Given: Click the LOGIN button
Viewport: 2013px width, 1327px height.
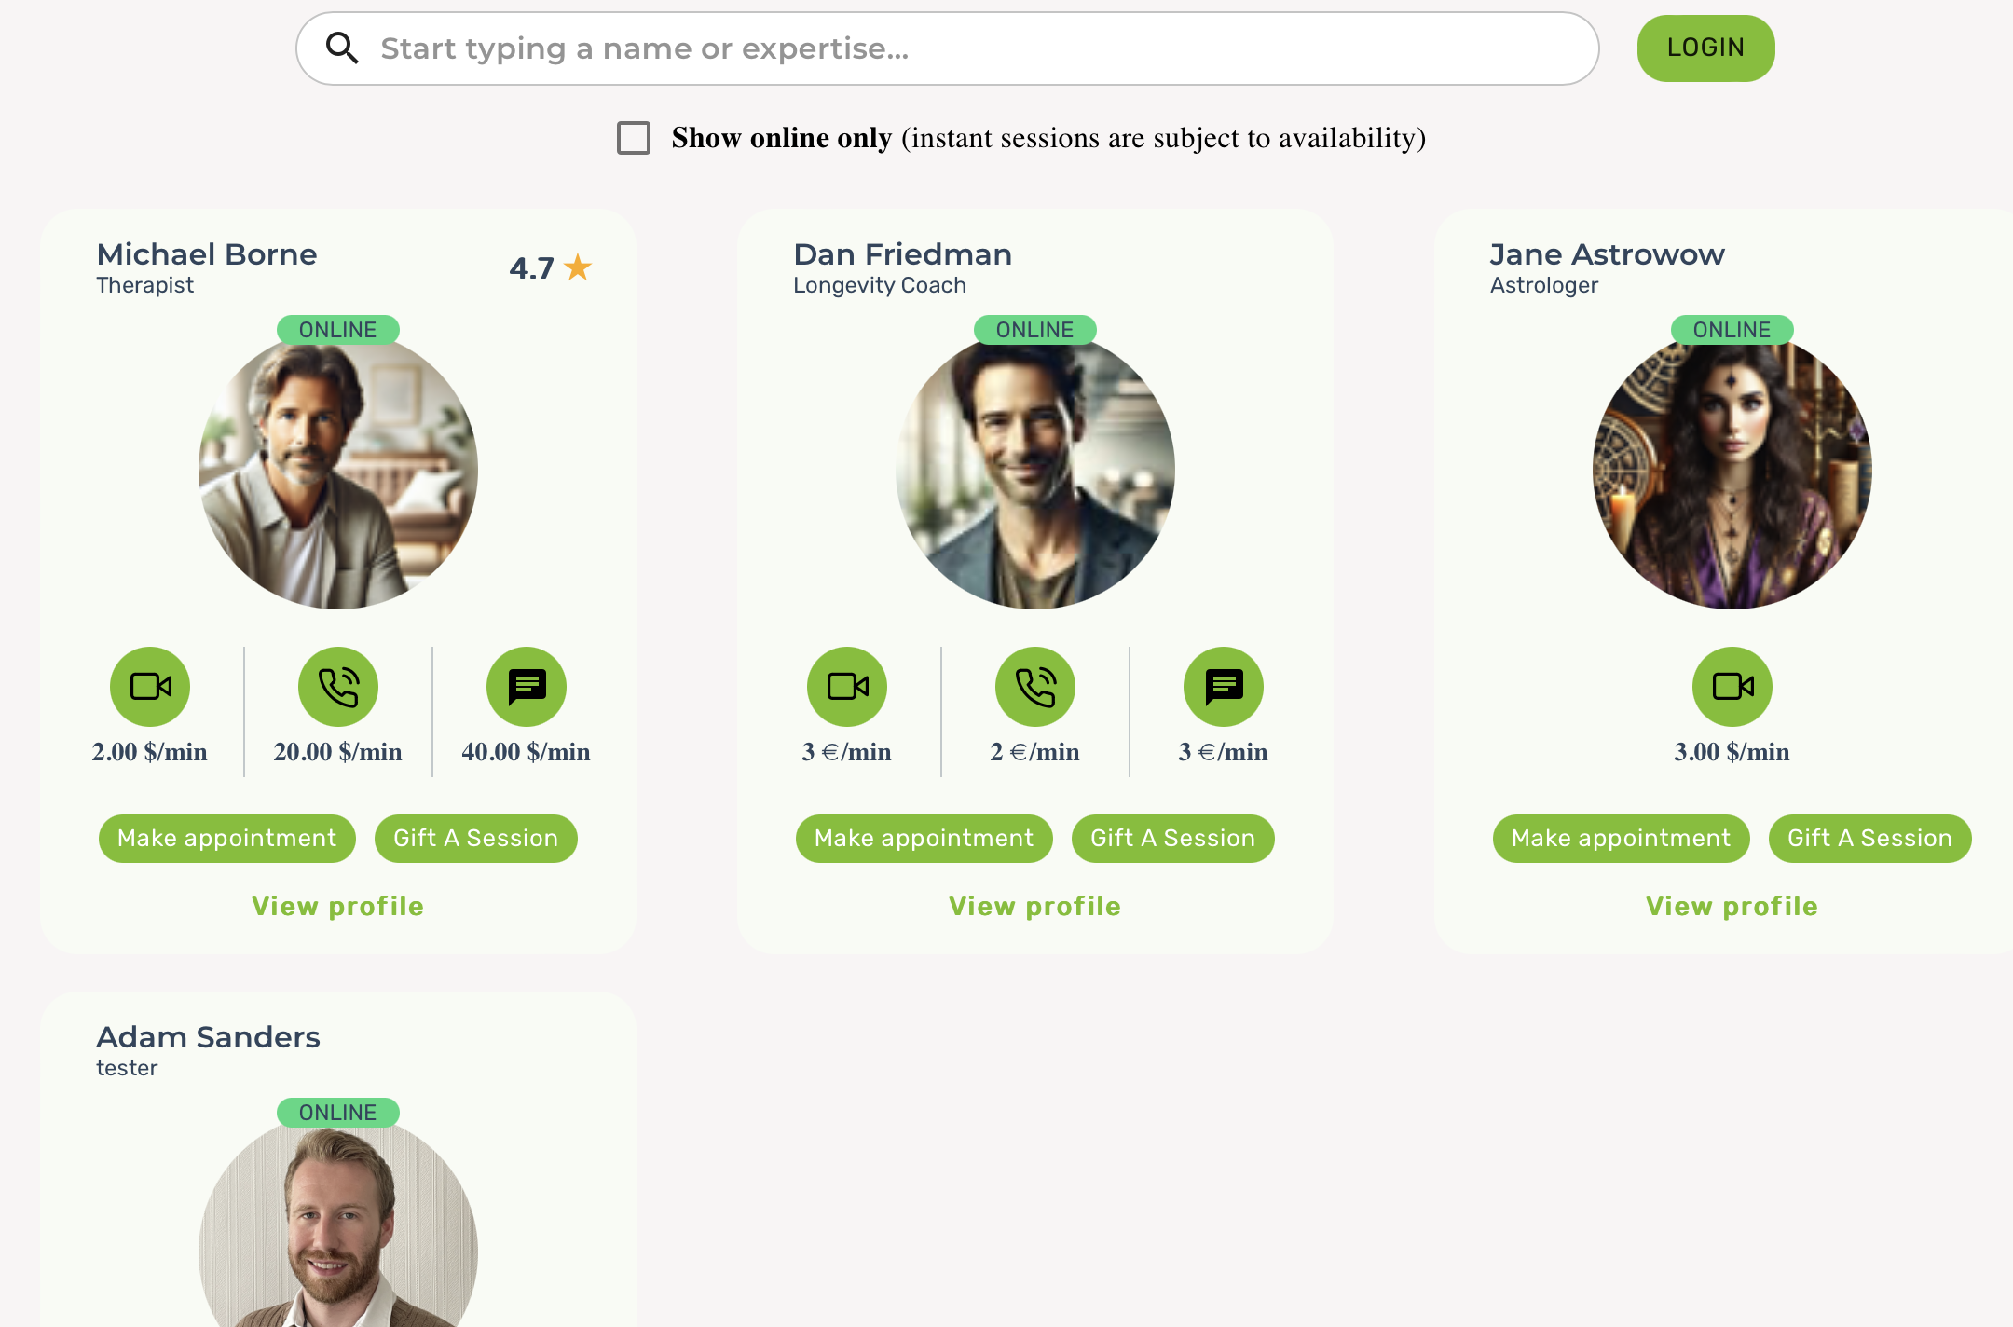Looking at the screenshot, I should coord(1705,48).
